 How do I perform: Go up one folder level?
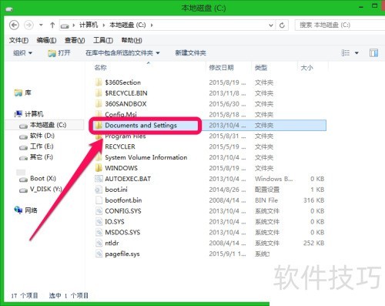[x=52, y=25]
